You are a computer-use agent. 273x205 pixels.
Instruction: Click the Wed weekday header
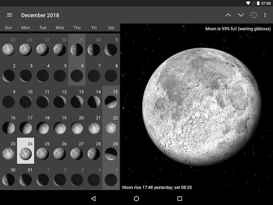pos(60,28)
